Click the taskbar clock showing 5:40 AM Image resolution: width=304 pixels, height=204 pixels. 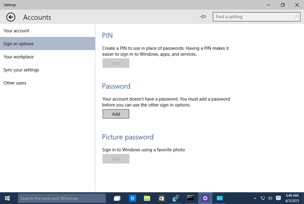[292, 198]
